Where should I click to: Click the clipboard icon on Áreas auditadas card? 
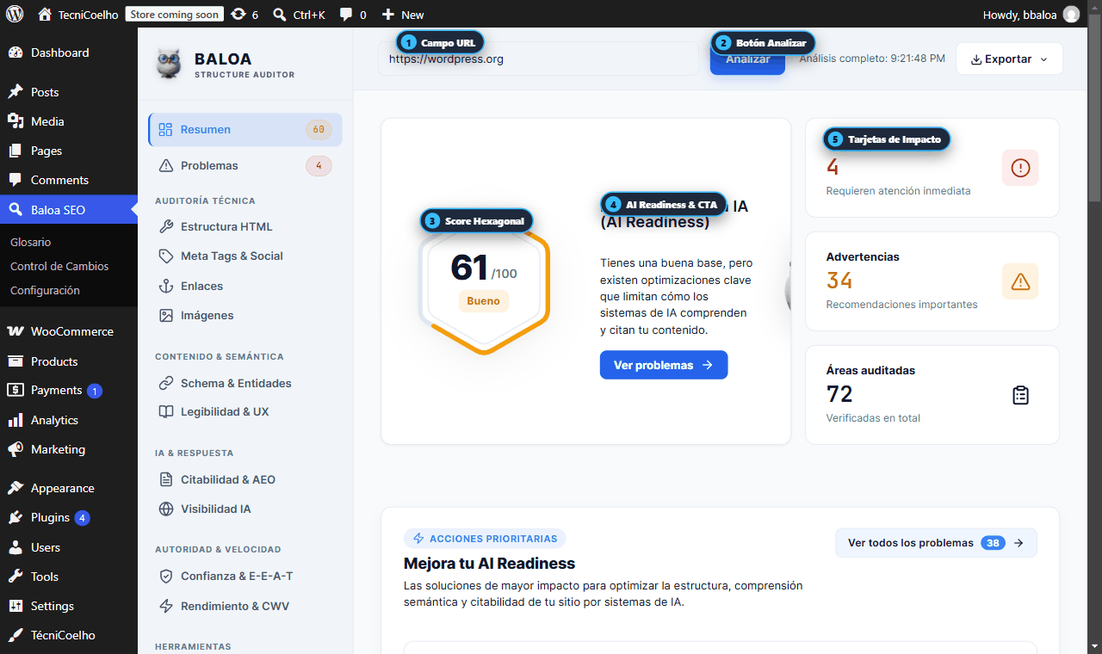[x=1020, y=395]
